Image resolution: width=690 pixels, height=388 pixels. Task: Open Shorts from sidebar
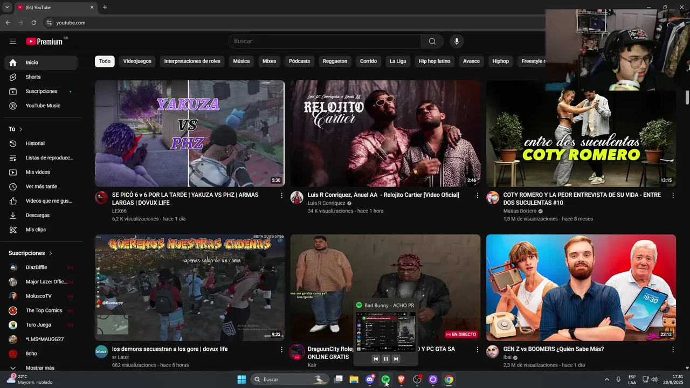coord(40,77)
